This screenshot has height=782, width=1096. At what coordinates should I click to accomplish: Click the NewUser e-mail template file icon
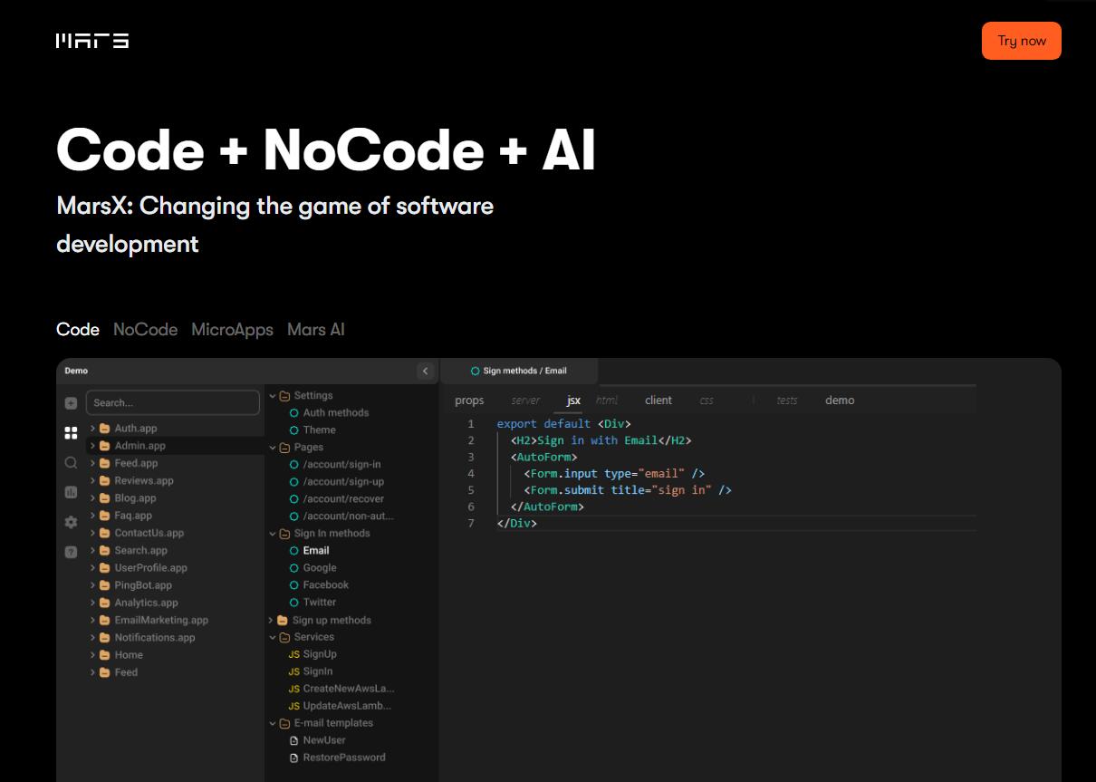point(293,740)
